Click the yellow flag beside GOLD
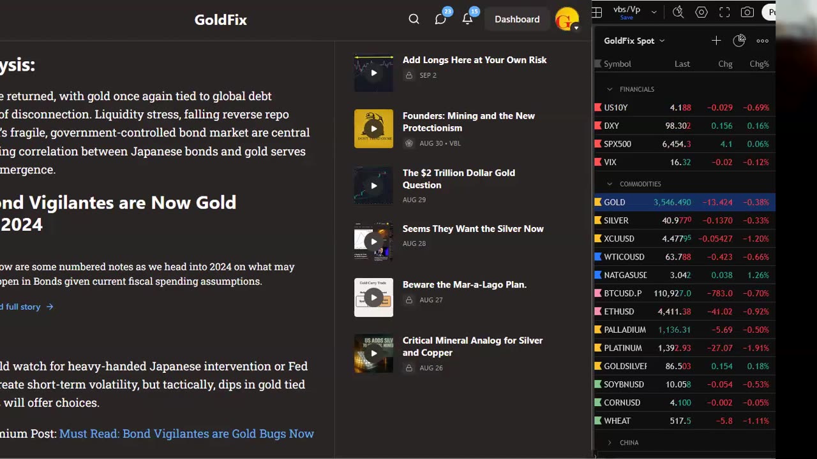The image size is (817, 459). [x=598, y=202]
